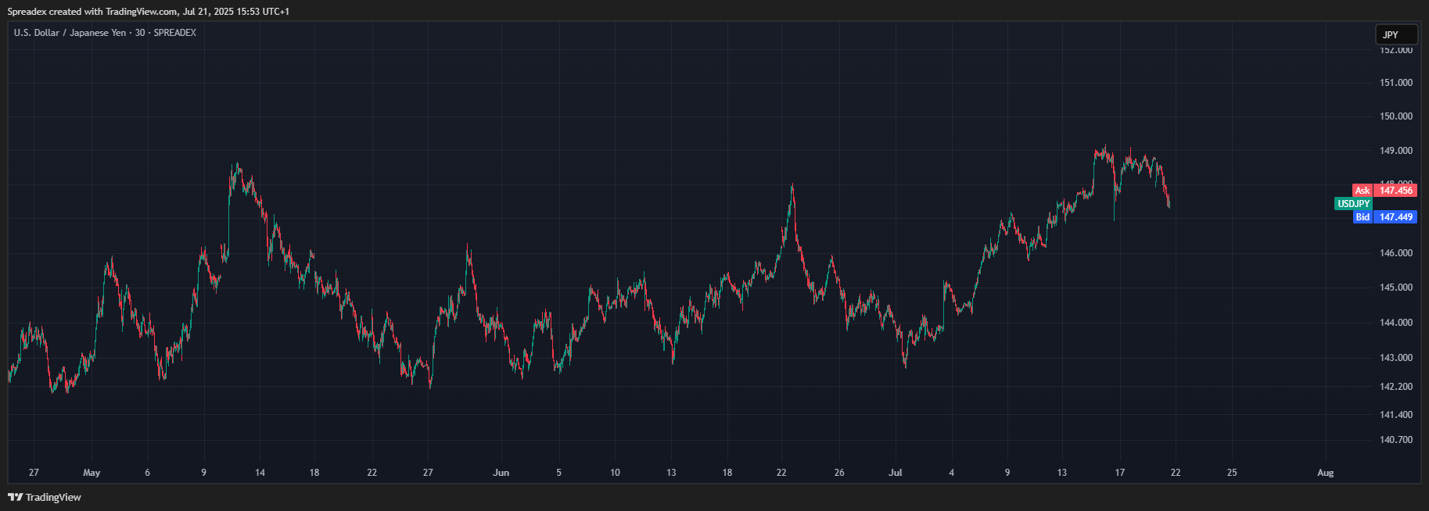Click the TradingView logo
The height and width of the screenshot is (511, 1429).
(45, 497)
